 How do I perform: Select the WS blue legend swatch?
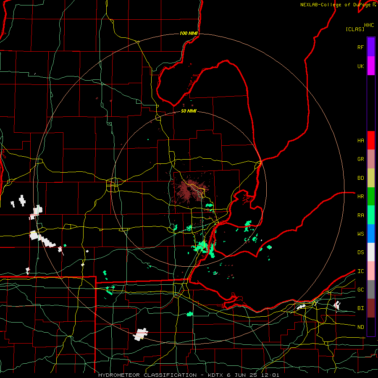click(x=371, y=234)
